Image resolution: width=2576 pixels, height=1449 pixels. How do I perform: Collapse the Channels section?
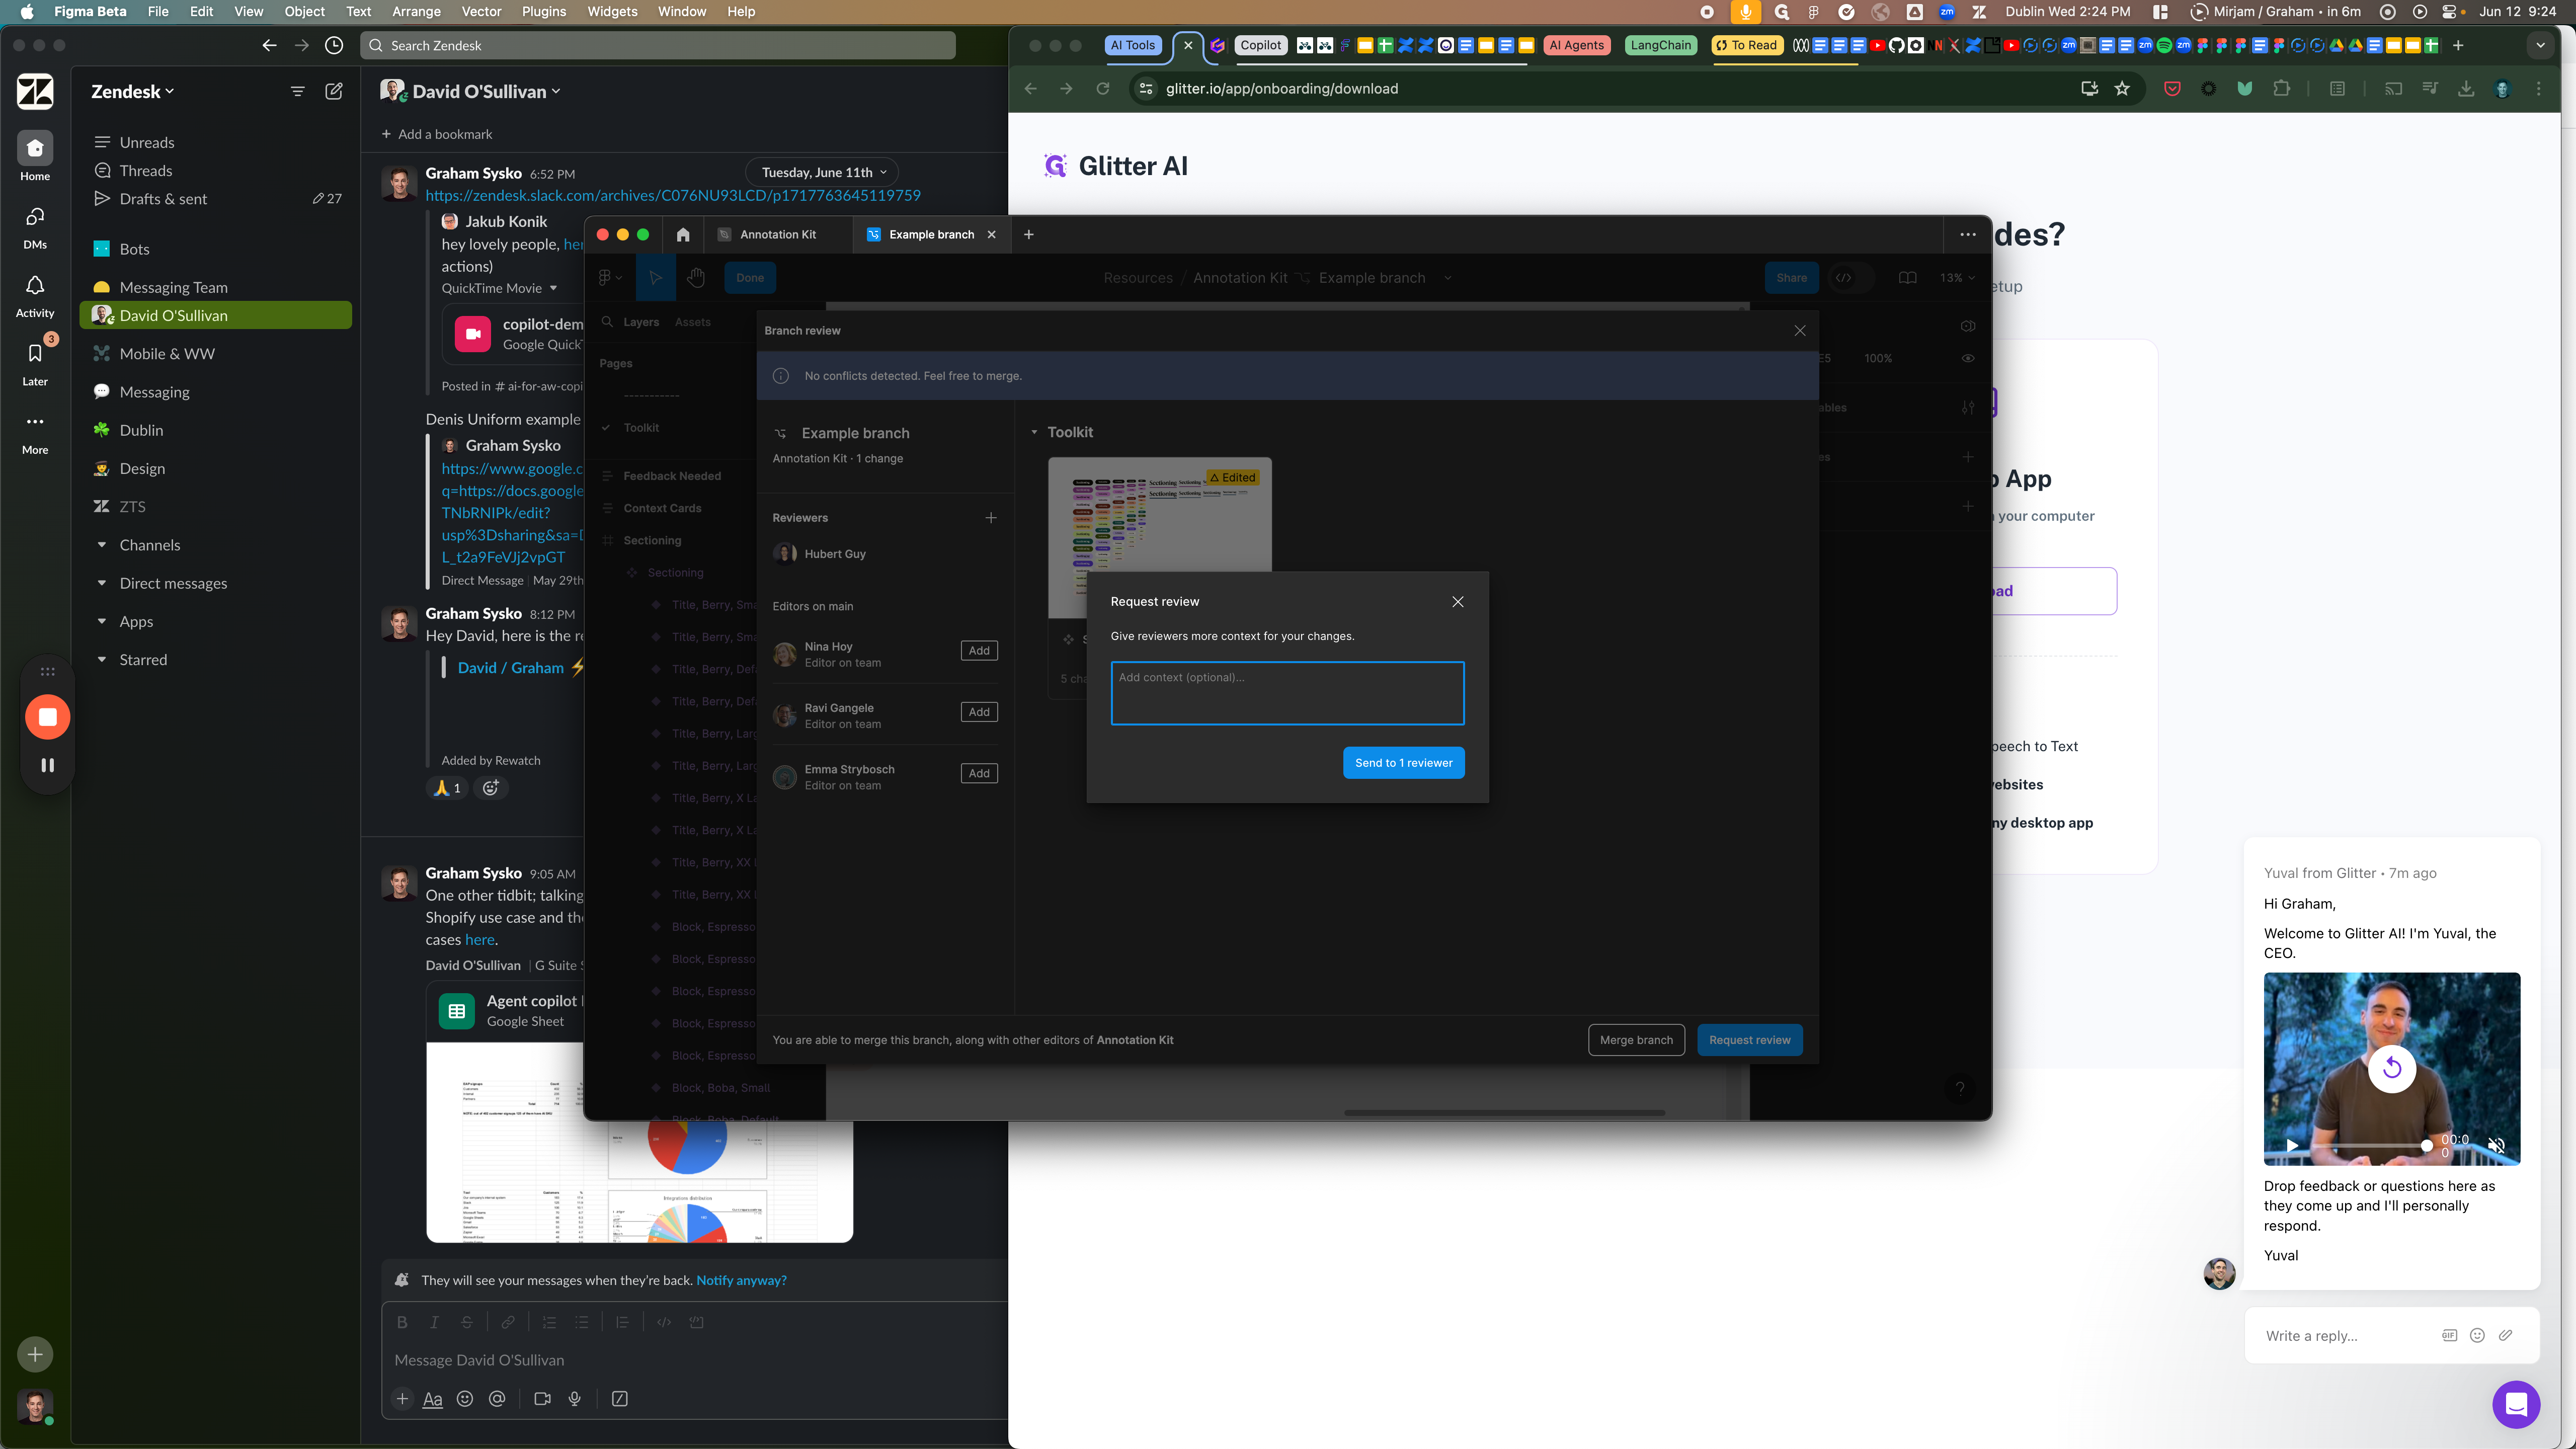[x=101, y=545]
